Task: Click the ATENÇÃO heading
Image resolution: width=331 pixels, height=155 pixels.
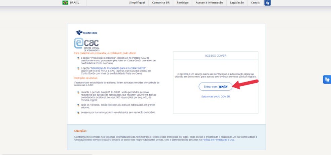Action: pyautogui.click(x=80, y=131)
